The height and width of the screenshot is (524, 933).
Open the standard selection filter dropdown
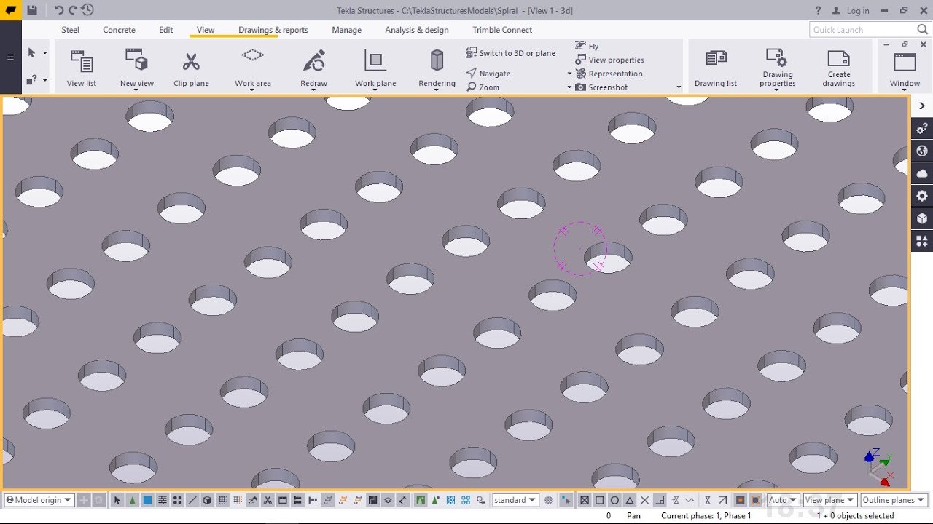(515, 500)
